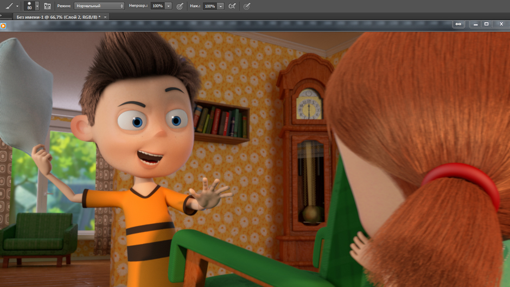The height and width of the screenshot is (287, 510).
Task: Select the document tab 'Без имени-1'
Action: [59, 17]
